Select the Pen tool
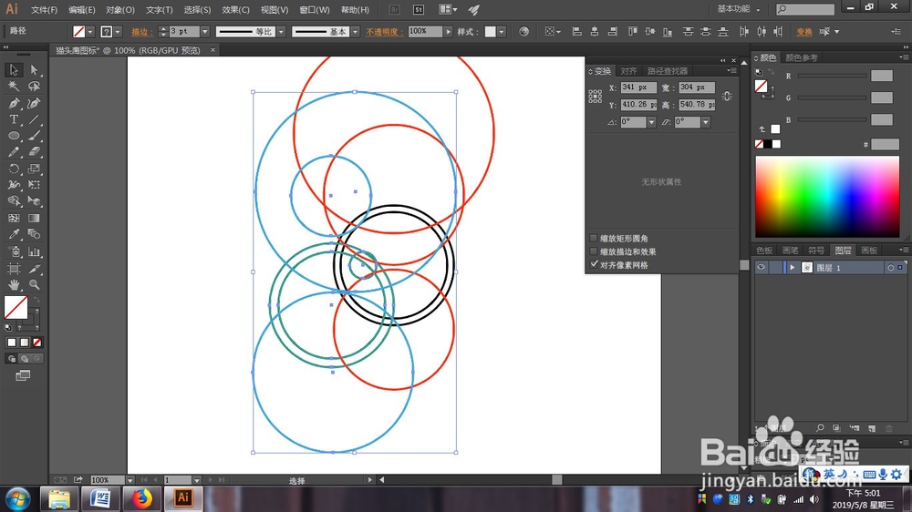 coord(14,104)
